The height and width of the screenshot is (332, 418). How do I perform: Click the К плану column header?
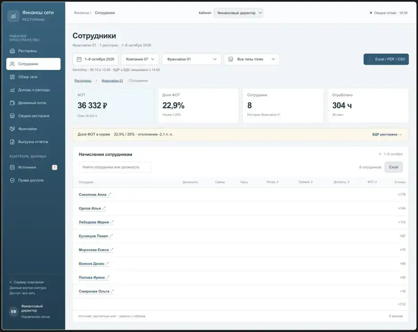pos(400,182)
